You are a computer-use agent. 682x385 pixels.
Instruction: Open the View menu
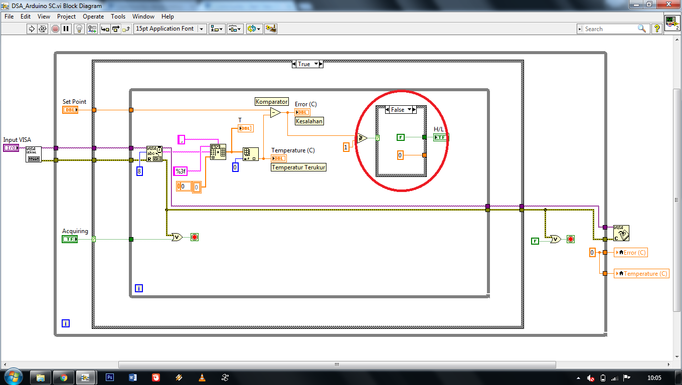tap(44, 17)
